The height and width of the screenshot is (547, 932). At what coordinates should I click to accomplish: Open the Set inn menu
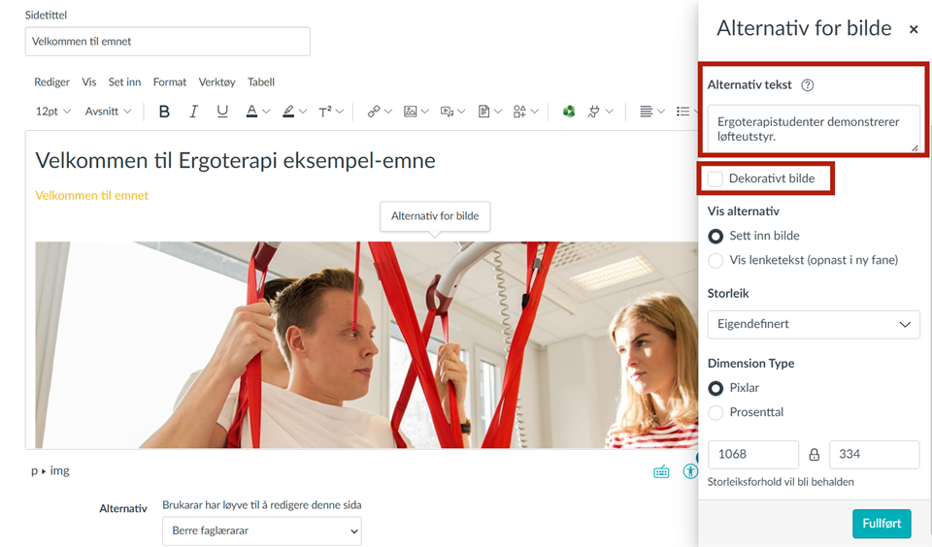[x=124, y=82]
